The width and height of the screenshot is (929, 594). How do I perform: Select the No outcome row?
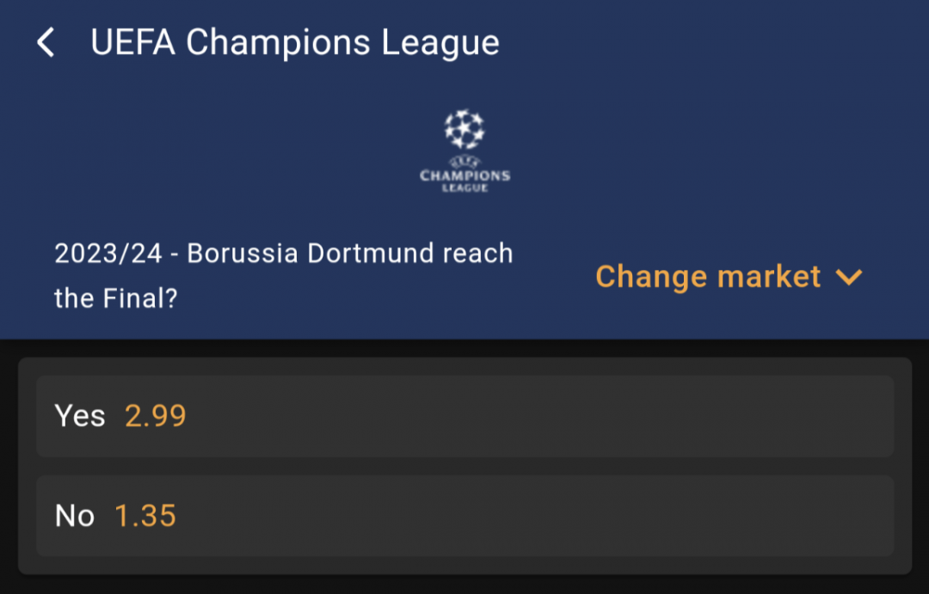pyautogui.click(x=465, y=516)
